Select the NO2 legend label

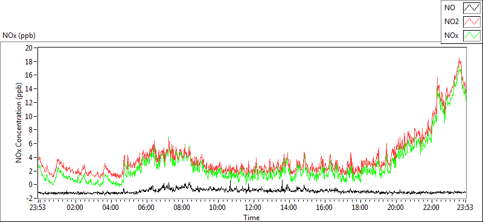coord(452,22)
